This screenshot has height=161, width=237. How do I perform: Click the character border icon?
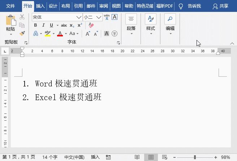point(115,17)
